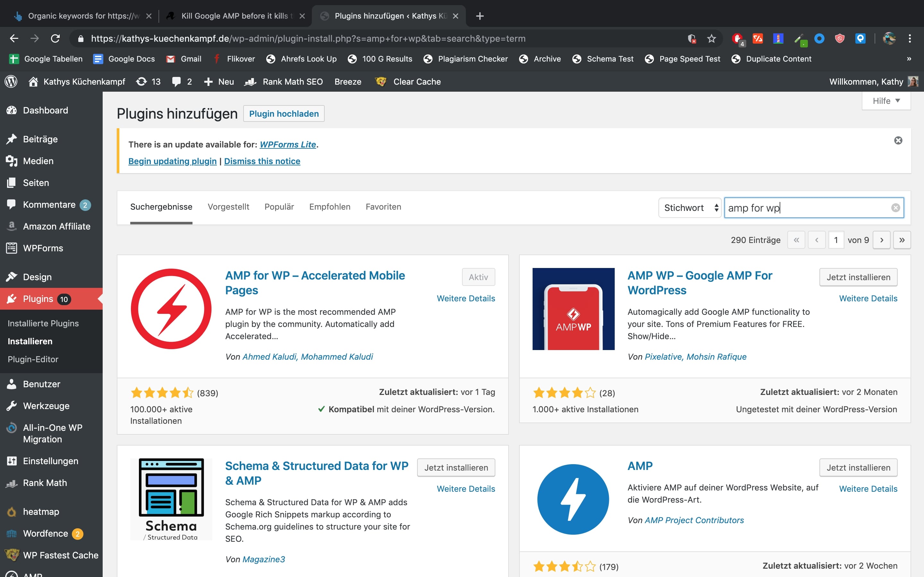Switch to the Empfohlen tab
Screen dimensions: 924x577
pyautogui.click(x=329, y=206)
